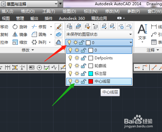This screenshot has height=132, width=162.
Task: Open the 工具(T) menu
Action: click(x=49, y=11)
